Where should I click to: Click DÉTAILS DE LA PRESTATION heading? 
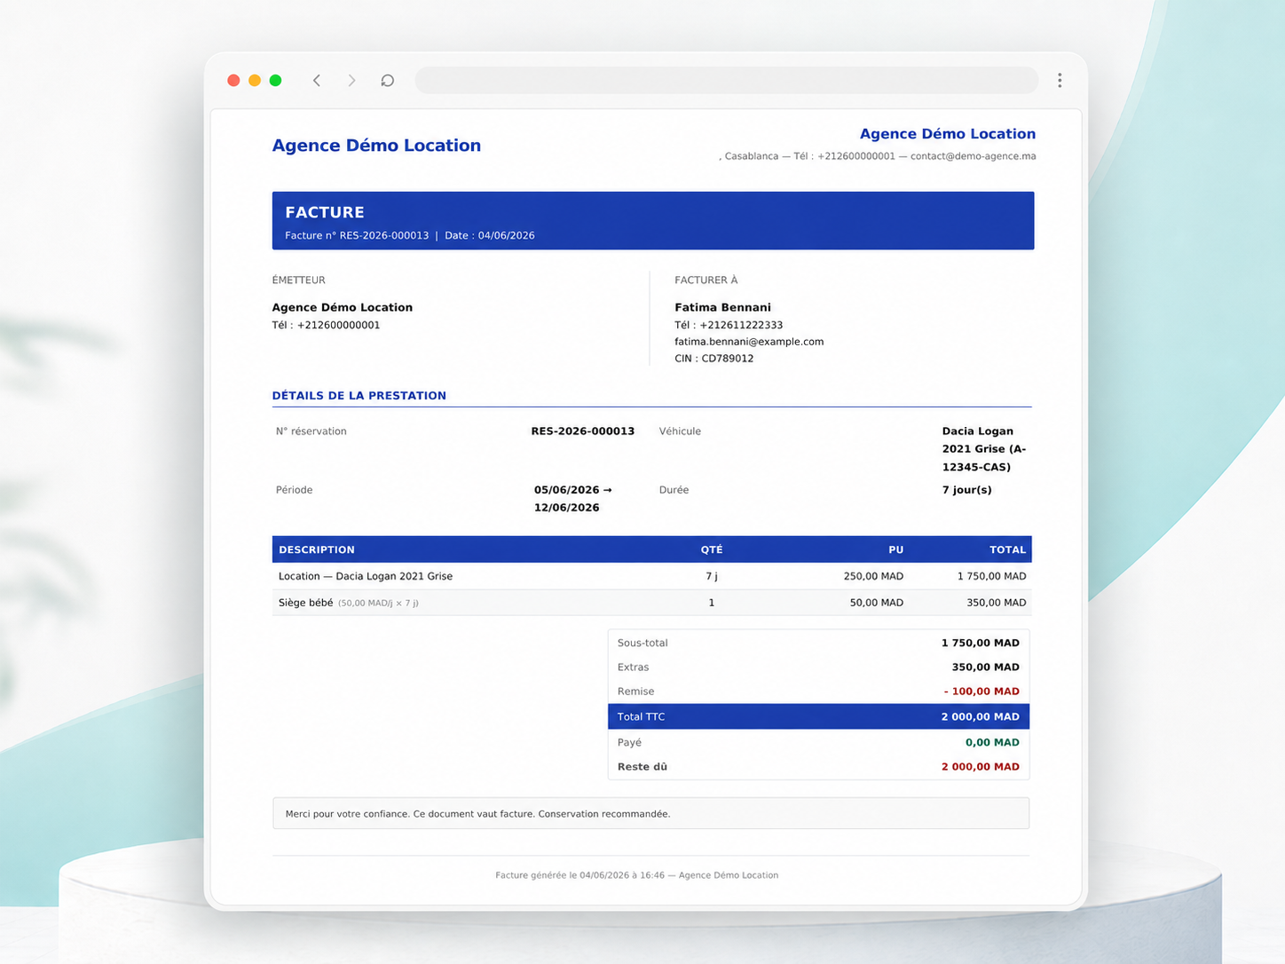[x=359, y=396]
